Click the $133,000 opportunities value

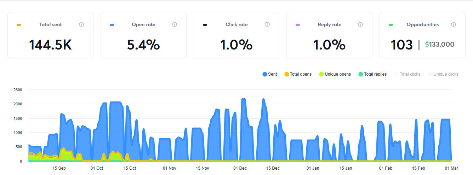(440, 45)
